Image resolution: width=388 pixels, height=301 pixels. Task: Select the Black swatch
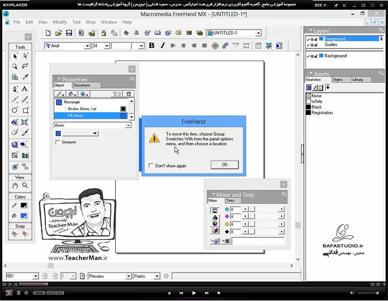314,107
